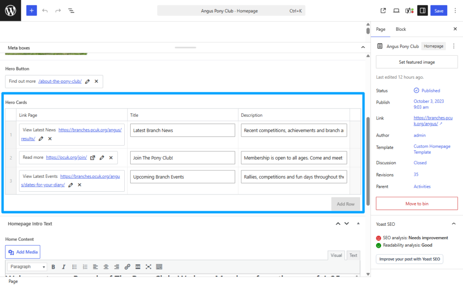Remove the View Latest Events link
The height and width of the screenshot is (285, 463).
pos(80,185)
